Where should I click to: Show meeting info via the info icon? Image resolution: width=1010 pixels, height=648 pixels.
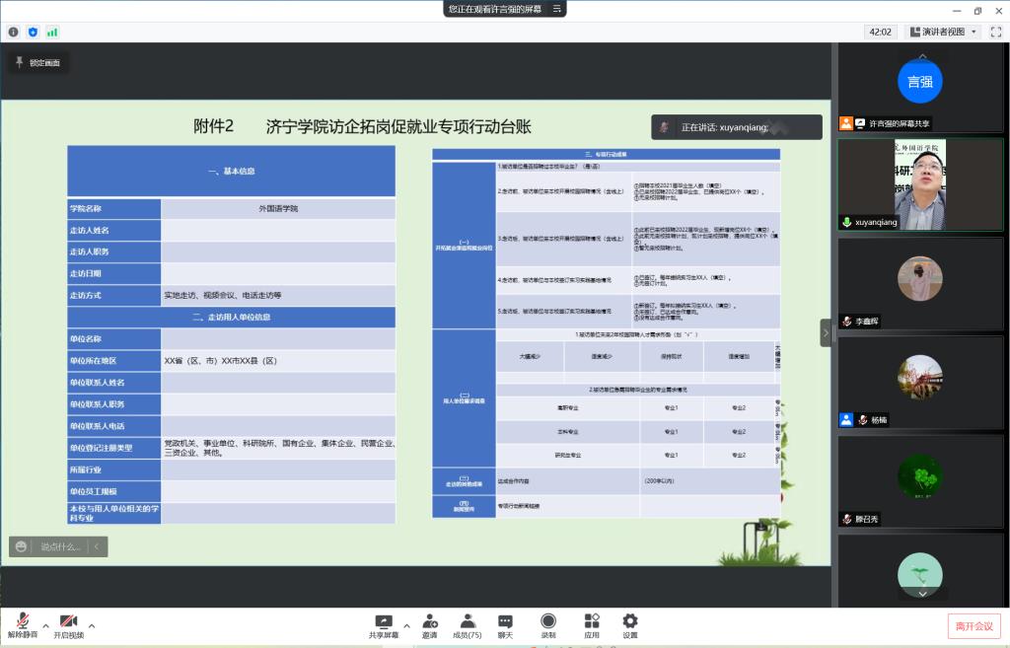point(14,32)
